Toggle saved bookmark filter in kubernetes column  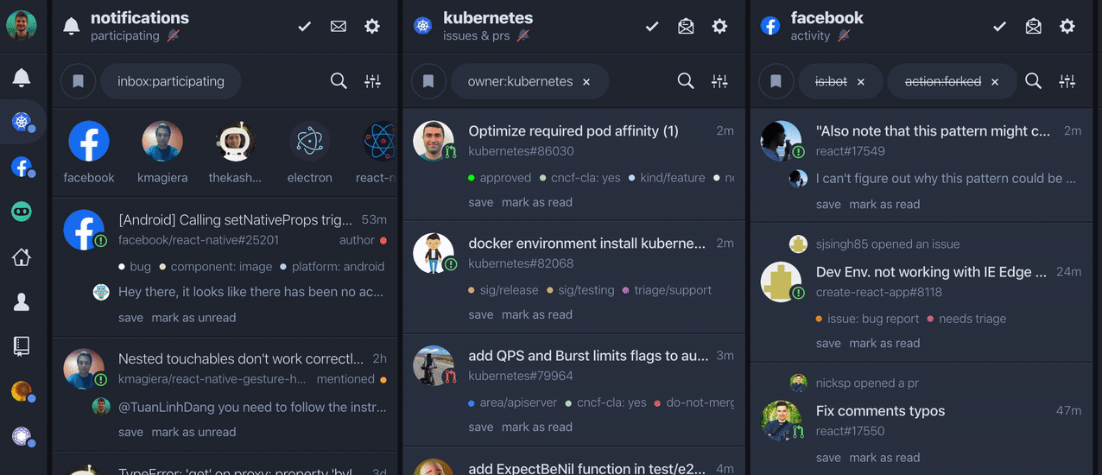tap(427, 81)
